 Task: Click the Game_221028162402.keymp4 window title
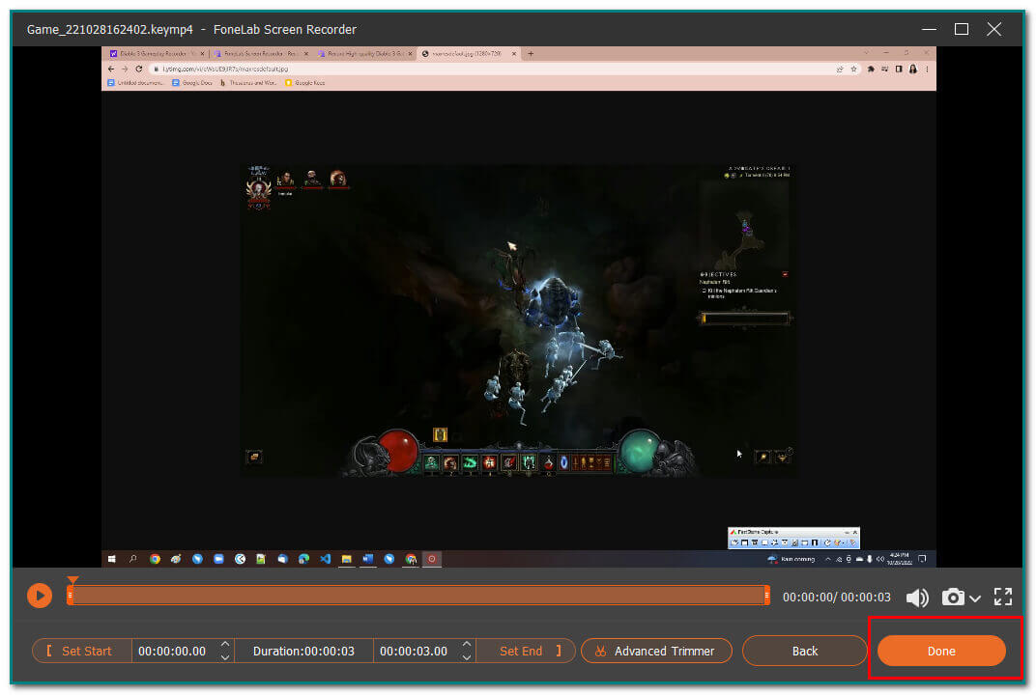pos(109,29)
